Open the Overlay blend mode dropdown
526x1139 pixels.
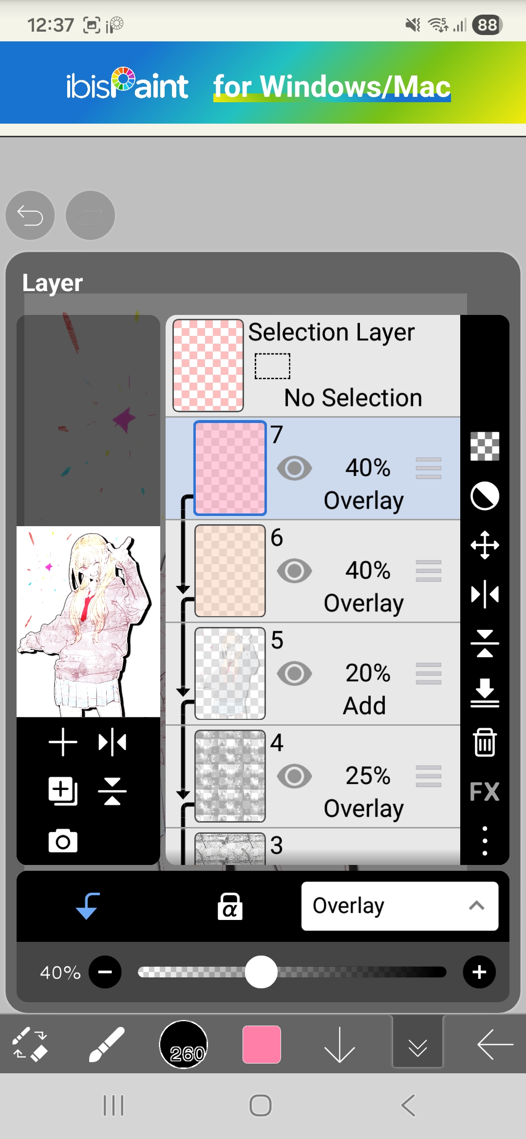pyautogui.click(x=400, y=906)
